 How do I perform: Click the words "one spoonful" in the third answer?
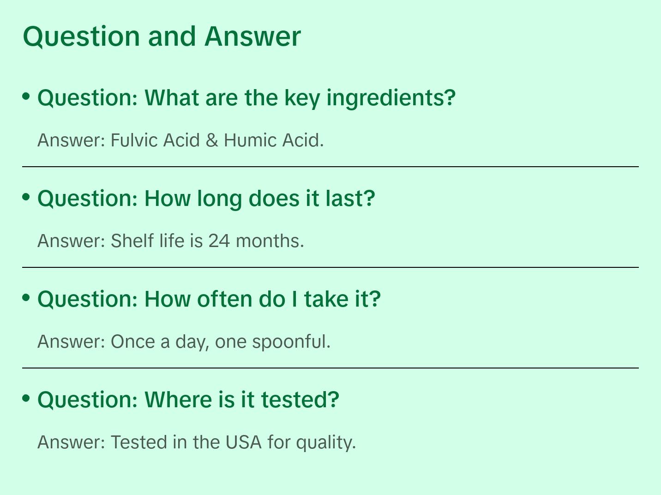272,342
